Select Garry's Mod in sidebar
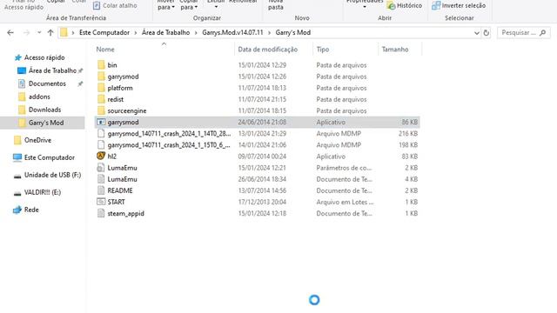This screenshot has width=557, height=313. click(43, 123)
